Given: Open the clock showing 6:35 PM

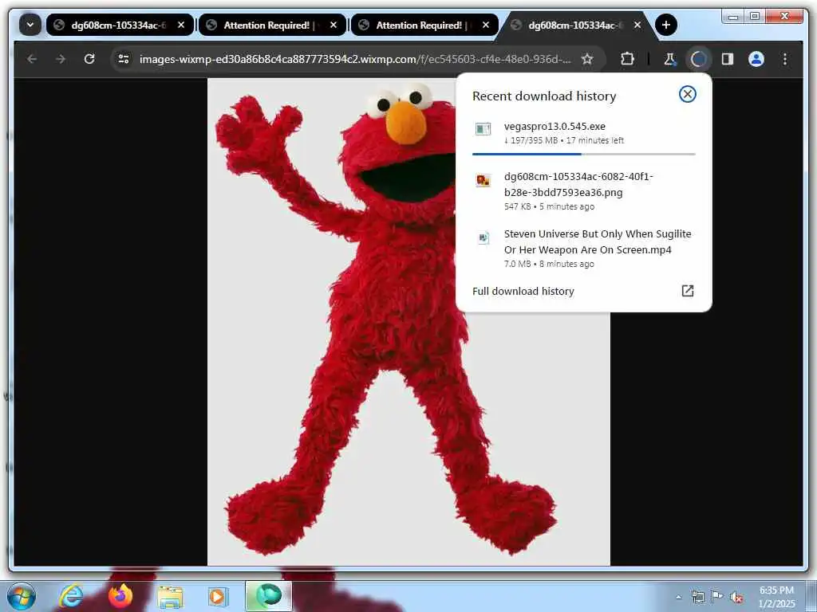Looking at the screenshot, I should pos(776,597).
